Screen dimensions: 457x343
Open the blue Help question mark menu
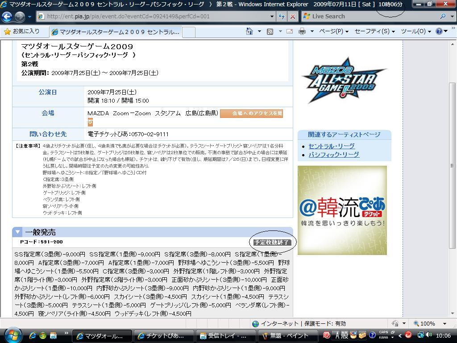click(441, 31)
